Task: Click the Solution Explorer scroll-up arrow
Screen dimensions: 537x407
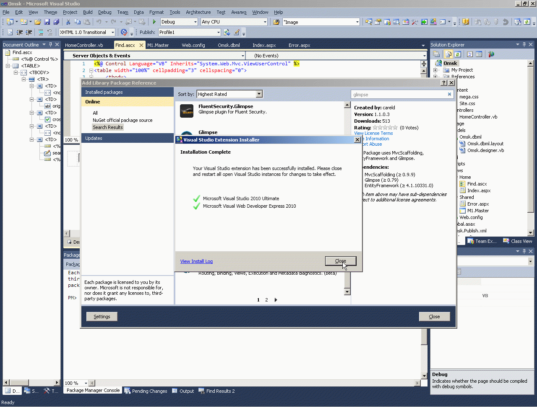Action: (x=530, y=63)
